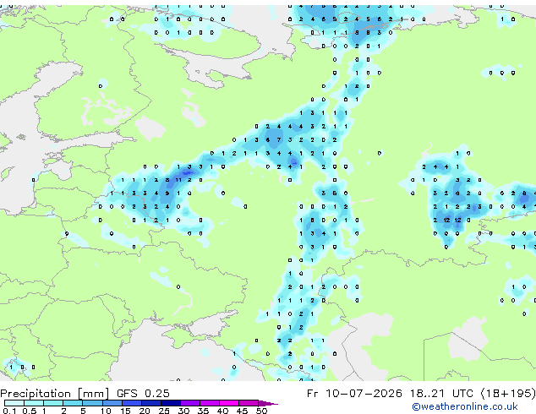Click the 15–20 mm legend swatch

click(x=131, y=403)
